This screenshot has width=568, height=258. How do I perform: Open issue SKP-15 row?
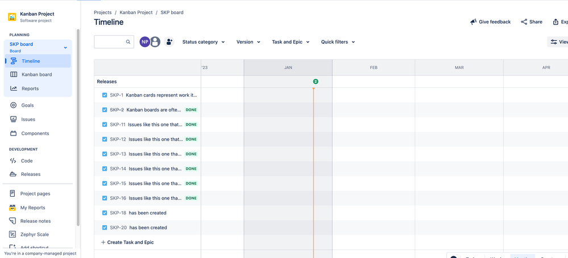click(x=147, y=184)
